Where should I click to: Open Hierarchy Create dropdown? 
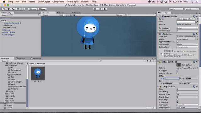point(4,15)
